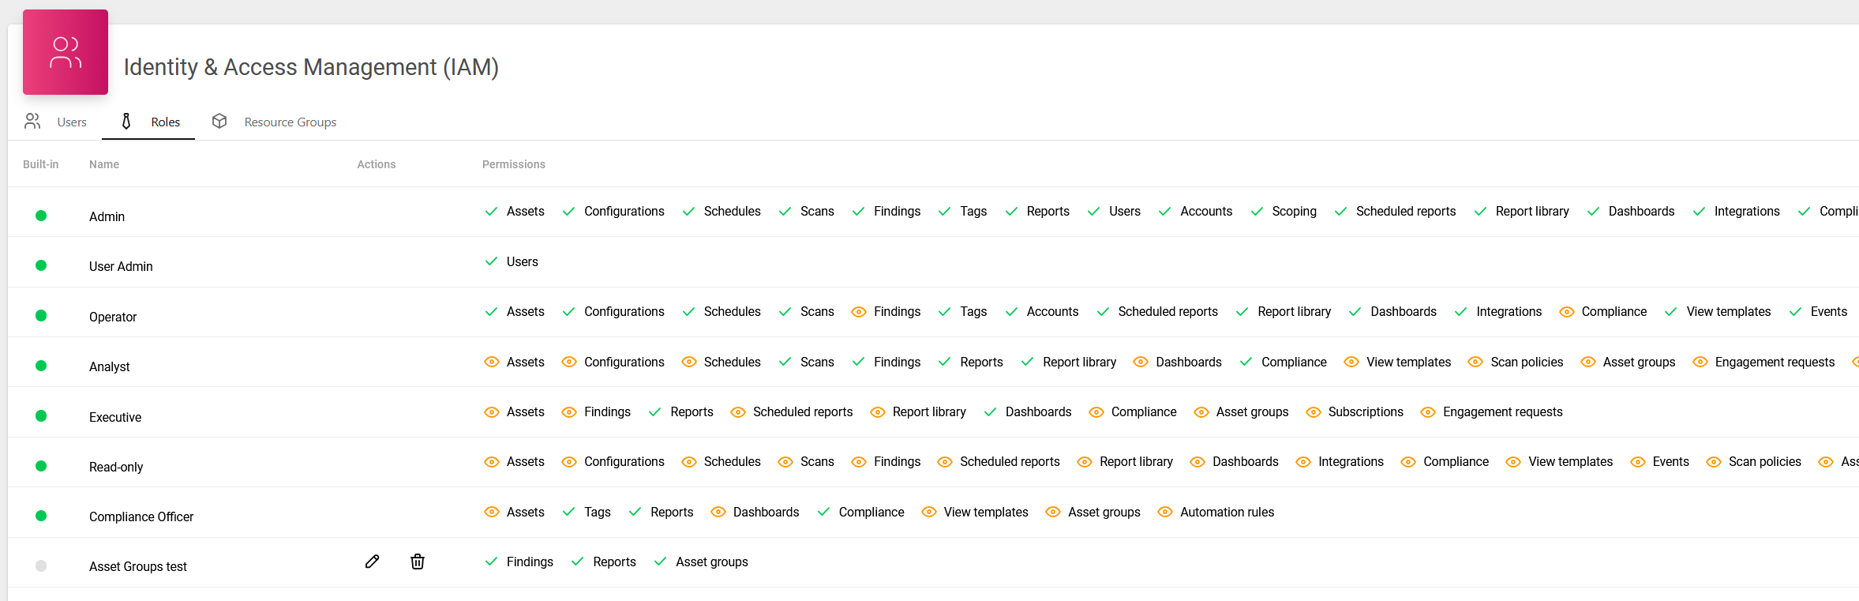Click the User Admin Users permission checkmark
The height and width of the screenshot is (601, 1859).
(491, 261)
